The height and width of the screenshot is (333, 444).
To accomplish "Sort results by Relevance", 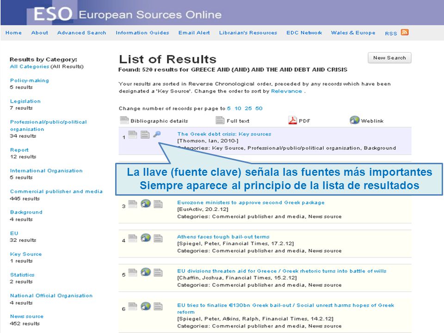I will [287, 91].
